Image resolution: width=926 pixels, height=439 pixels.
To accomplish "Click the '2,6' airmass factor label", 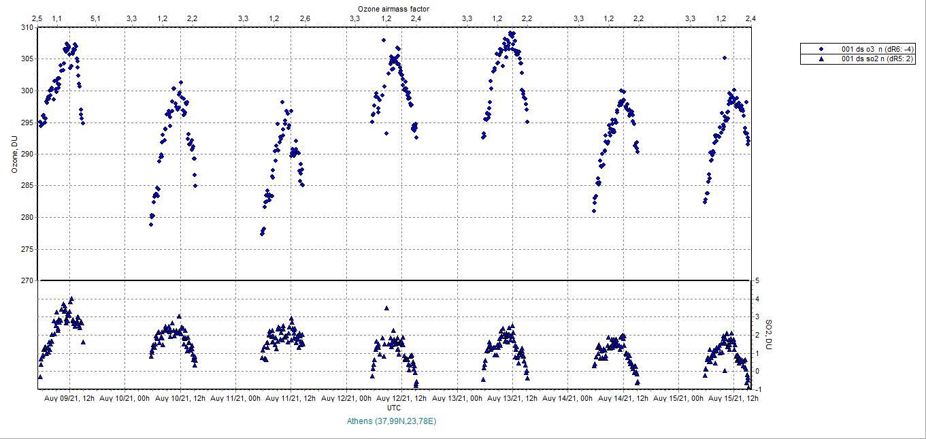I will (x=304, y=18).
